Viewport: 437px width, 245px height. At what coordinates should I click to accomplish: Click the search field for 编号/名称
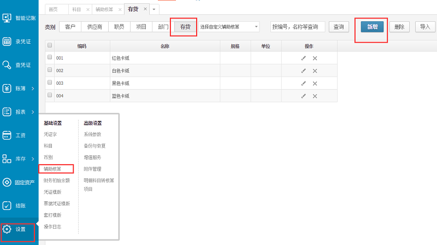298,26
